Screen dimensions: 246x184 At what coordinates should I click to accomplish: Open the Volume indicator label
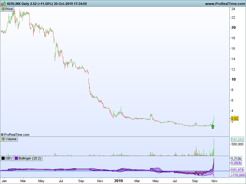9,139
